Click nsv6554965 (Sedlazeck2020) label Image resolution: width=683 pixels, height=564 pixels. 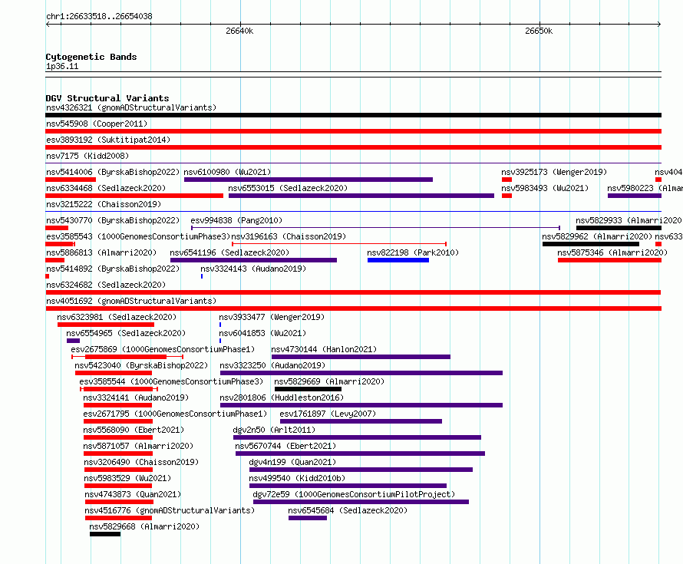click(126, 333)
